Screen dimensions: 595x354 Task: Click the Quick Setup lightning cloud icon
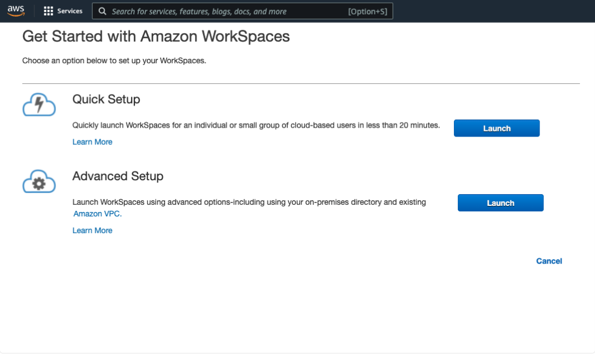click(39, 105)
